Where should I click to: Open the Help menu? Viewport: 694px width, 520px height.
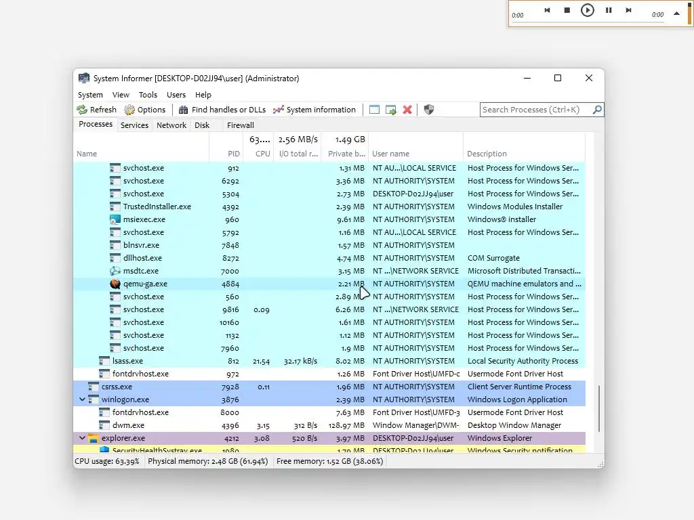(203, 95)
